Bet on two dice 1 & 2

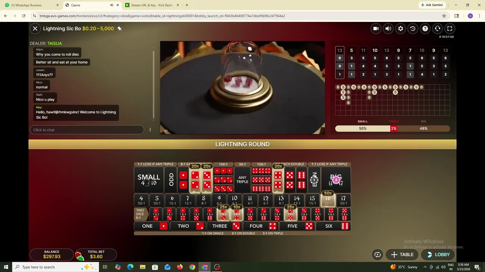(156, 214)
